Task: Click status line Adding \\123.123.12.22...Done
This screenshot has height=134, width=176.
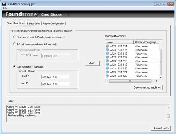Action: click(x=23, y=113)
